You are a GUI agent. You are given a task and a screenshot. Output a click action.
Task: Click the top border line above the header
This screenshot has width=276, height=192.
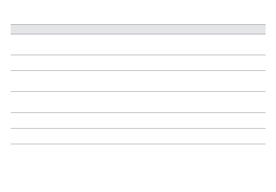click(x=138, y=24)
